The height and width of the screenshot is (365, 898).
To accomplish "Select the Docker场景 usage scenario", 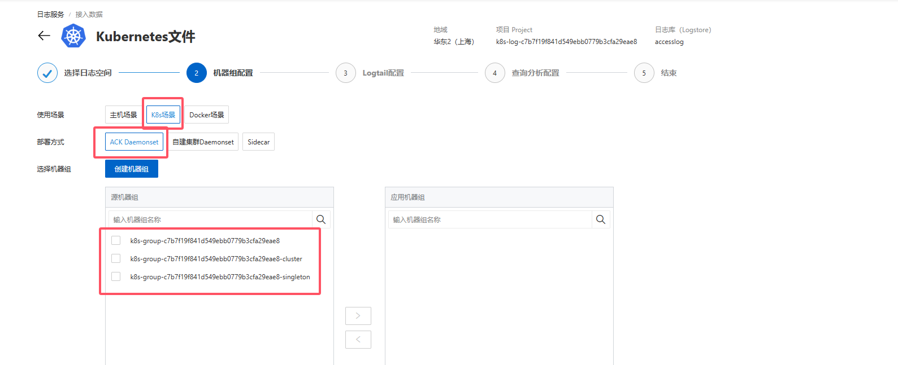I will [x=207, y=115].
